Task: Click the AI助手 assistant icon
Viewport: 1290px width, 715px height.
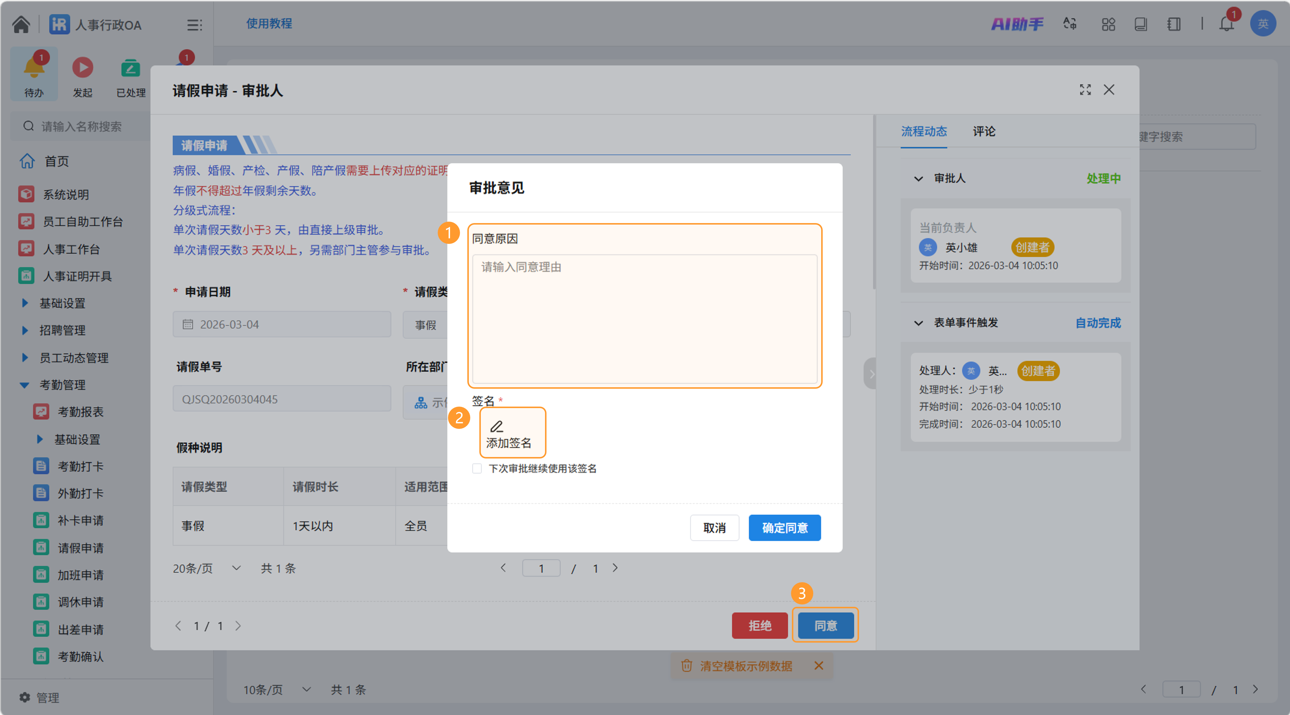Action: (x=1017, y=24)
